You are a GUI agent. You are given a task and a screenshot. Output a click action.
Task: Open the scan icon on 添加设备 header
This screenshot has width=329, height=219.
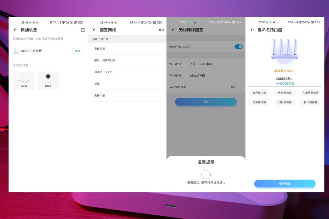(83, 30)
